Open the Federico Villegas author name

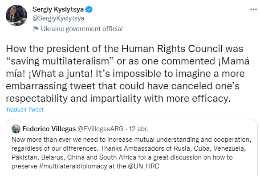(49, 129)
